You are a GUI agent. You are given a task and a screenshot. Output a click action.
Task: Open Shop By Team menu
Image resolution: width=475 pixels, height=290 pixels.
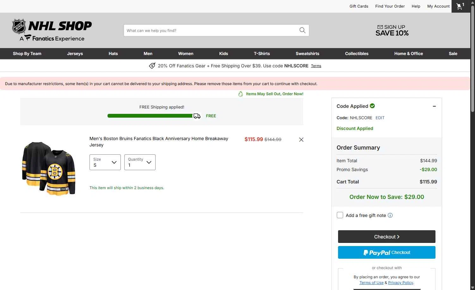click(x=27, y=54)
